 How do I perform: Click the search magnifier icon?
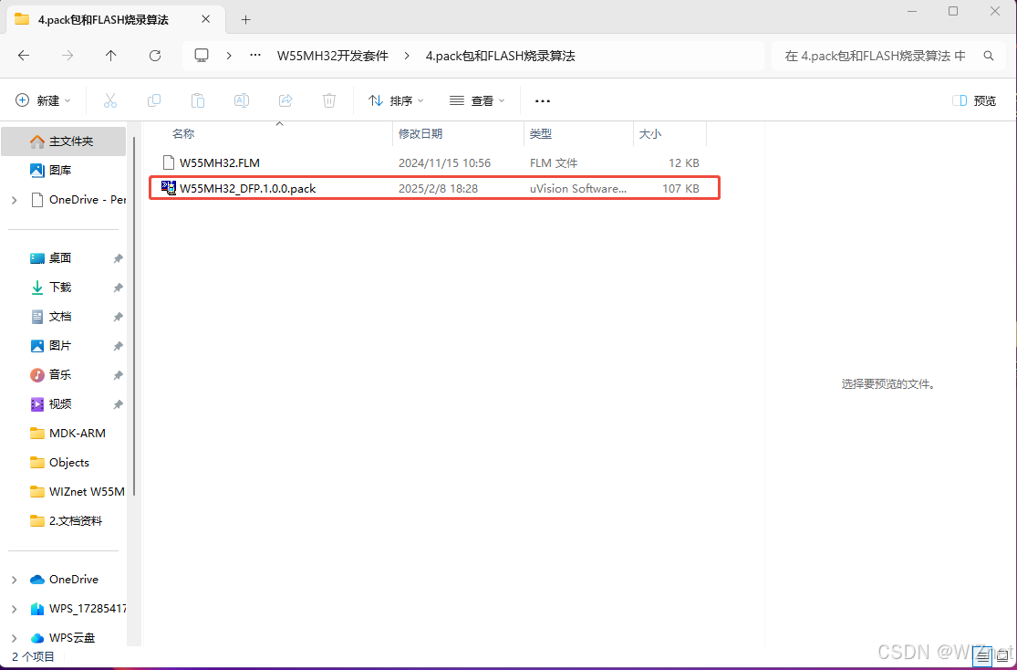(x=989, y=56)
